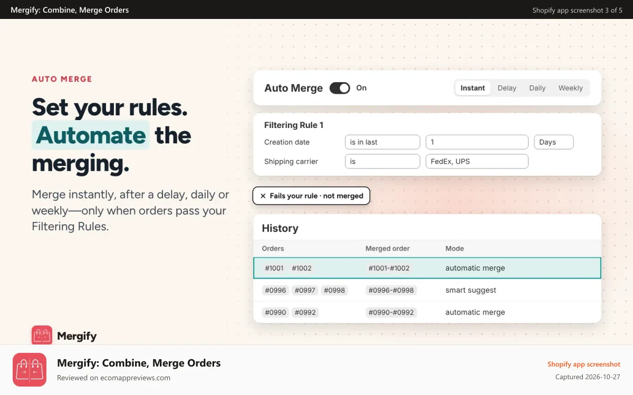633x395 pixels.
Task: Select order tag #0996
Action: point(274,290)
